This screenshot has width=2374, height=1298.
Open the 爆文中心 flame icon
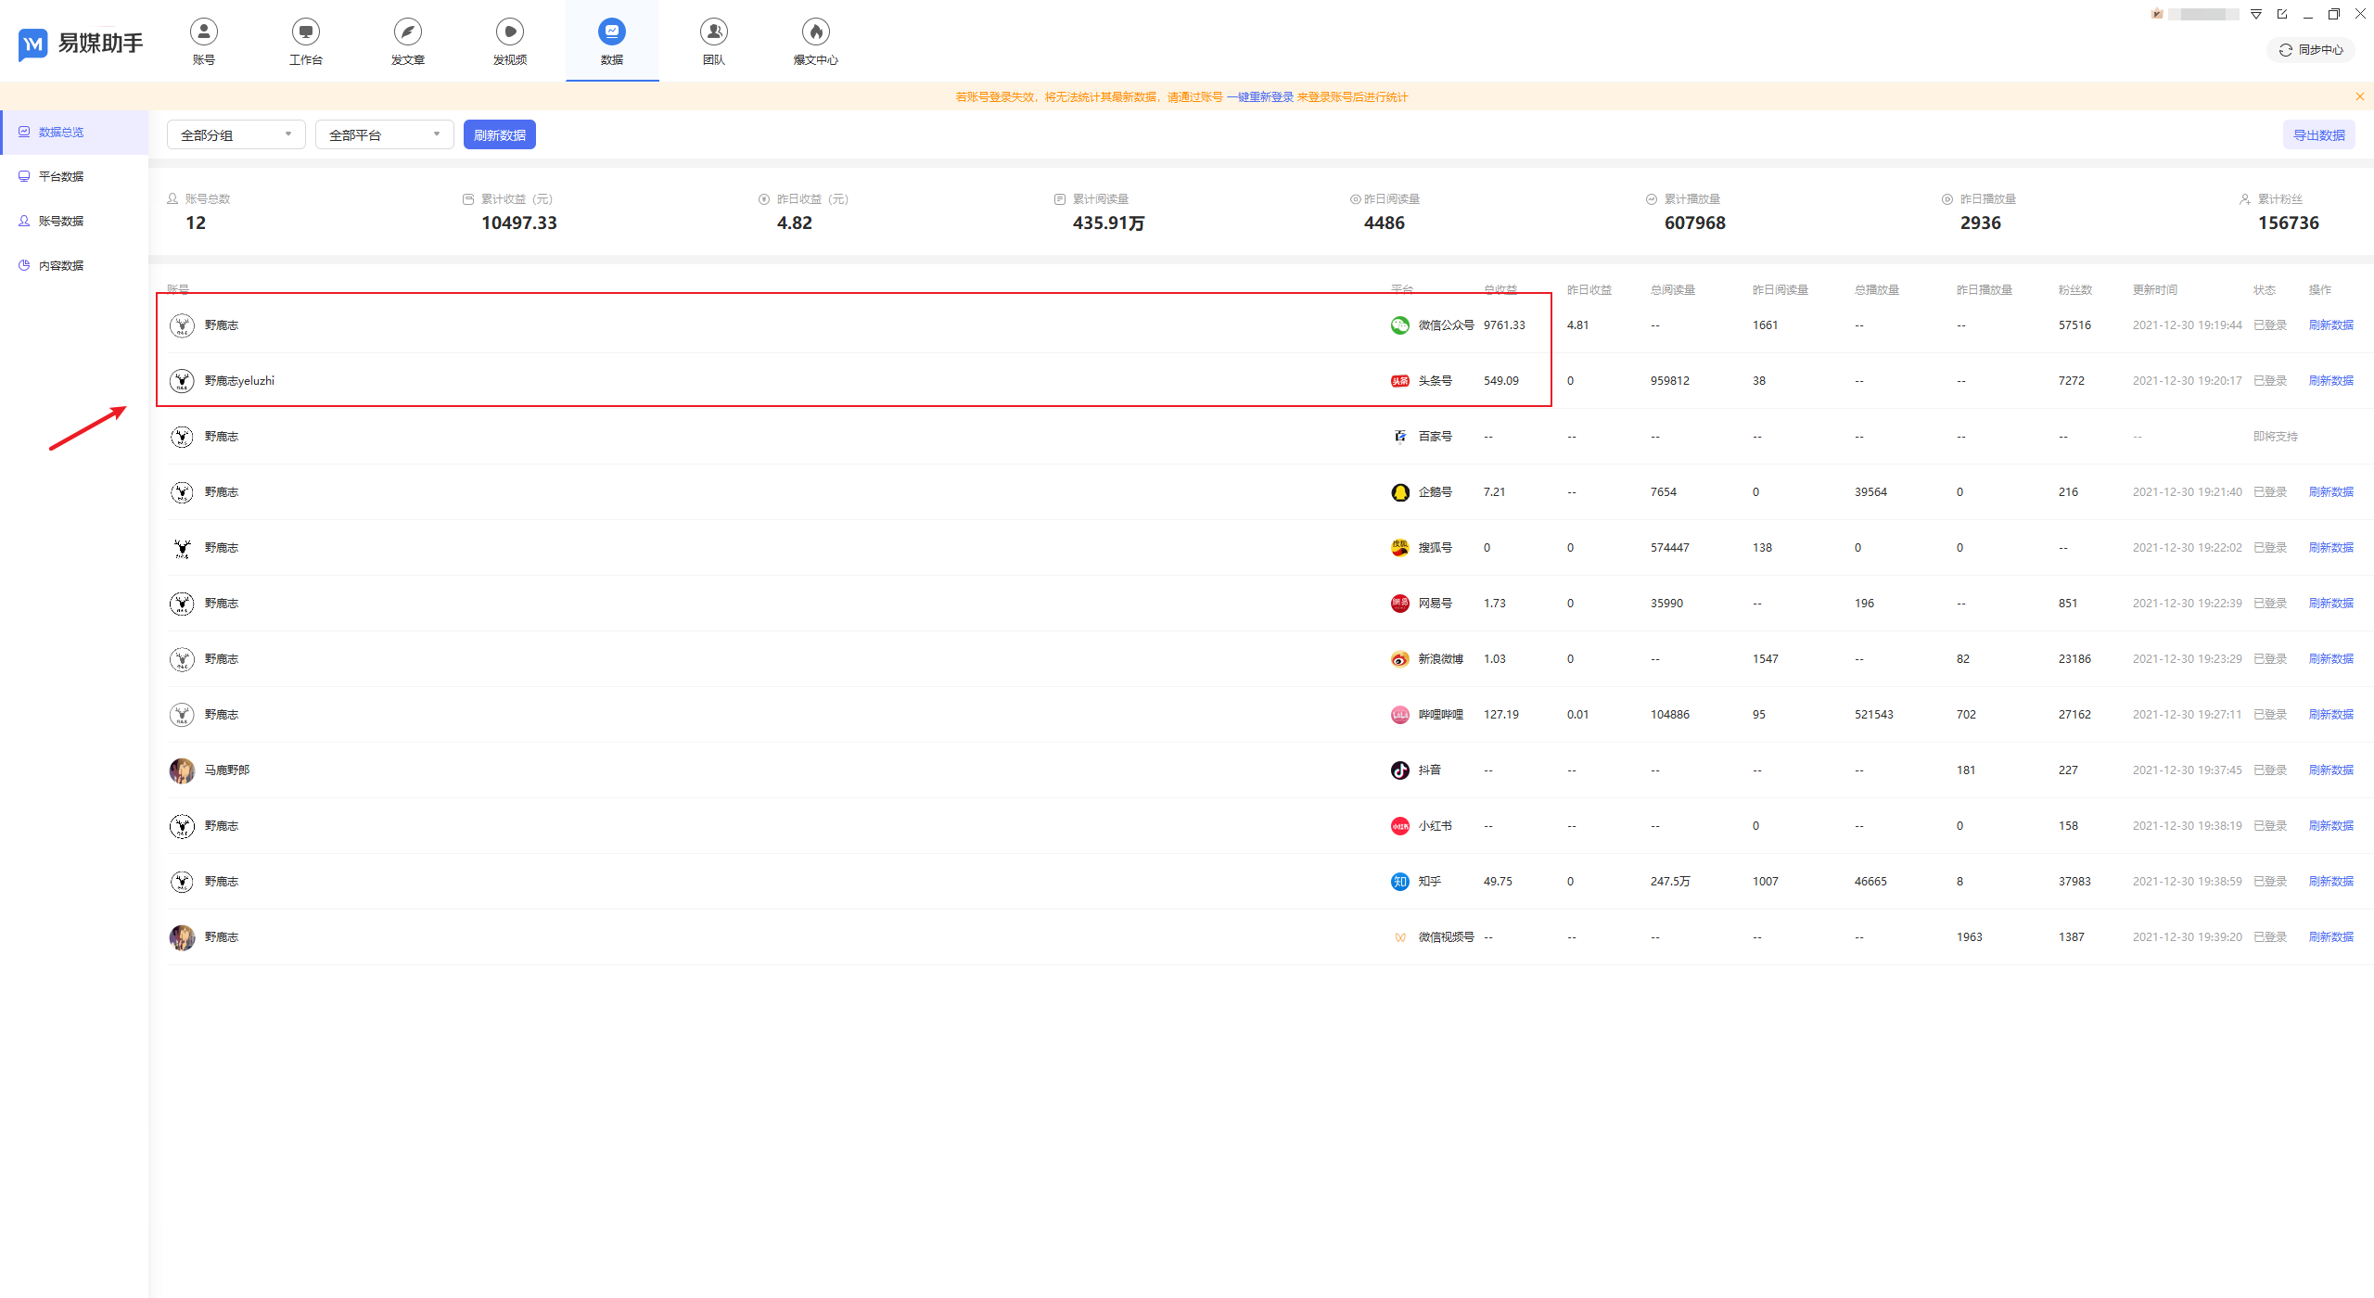[816, 32]
